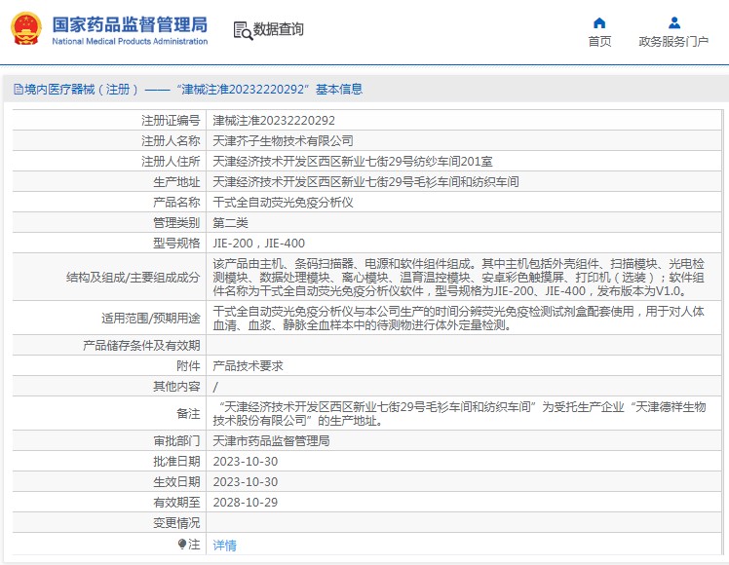The height and width of the screenshot is (565, 729).
Task: Open the 首页 navigation text
Action: pyautogui.click(x=599, y=41)
